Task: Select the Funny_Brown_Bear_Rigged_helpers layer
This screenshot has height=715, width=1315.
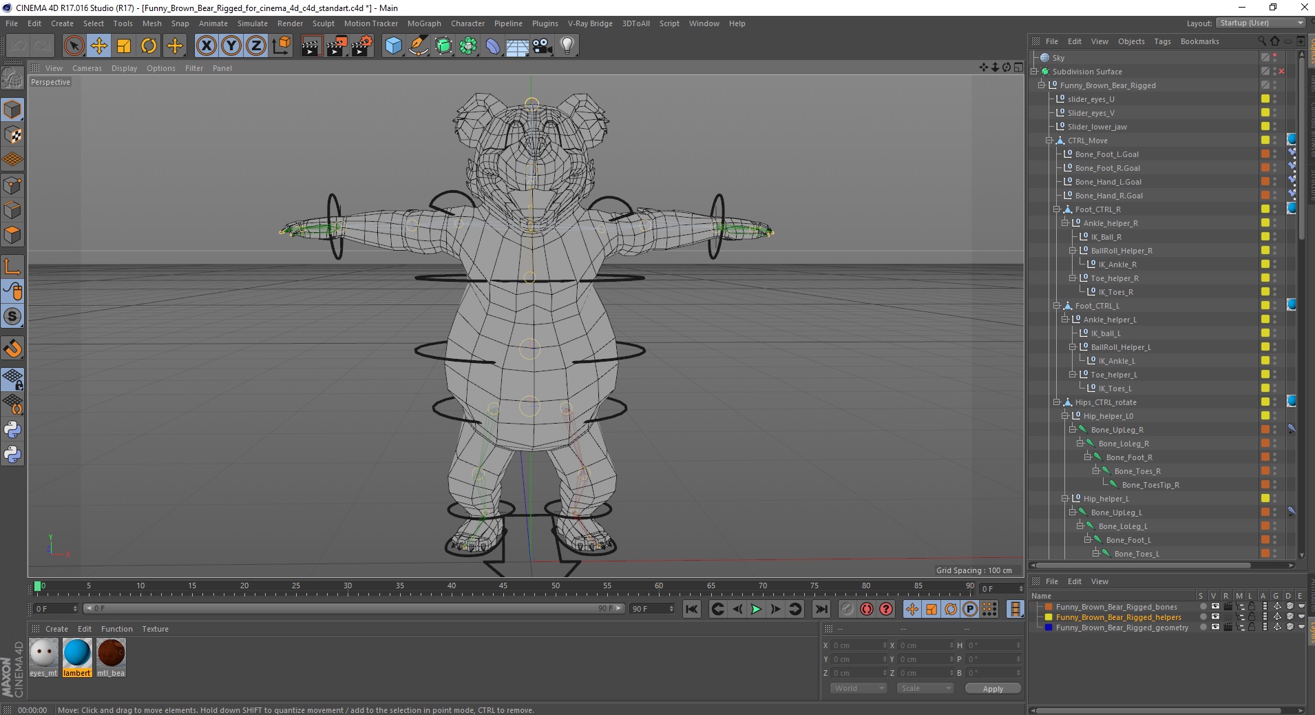Action: click(1118, 617)
